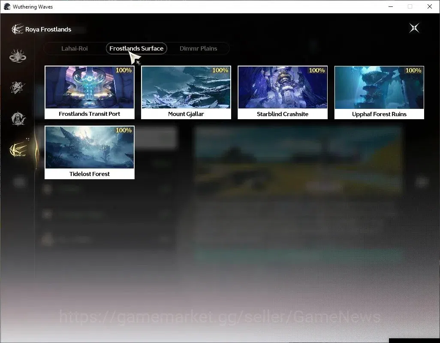Open the Upphaf Forest Ruins card

tap(379, 93)
